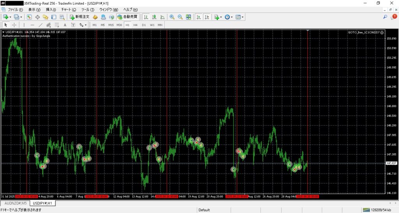399x213 pixels.
Task: Select the Fibonacci retracement tool
Action: coord(56,25)
